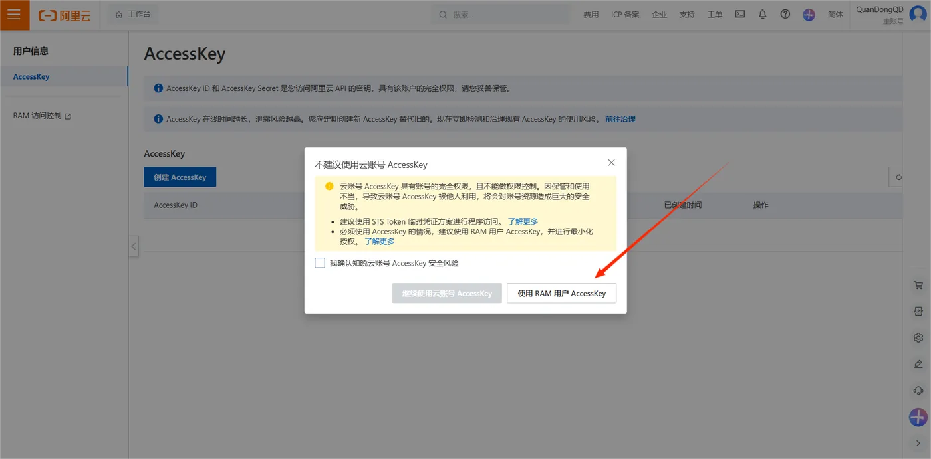Switch language via 简体
931x459 pixels.
click(835, 15)
